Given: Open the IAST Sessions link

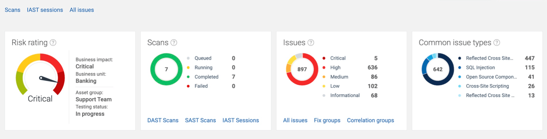Looking at the screenshot, I should pyautogui.click(x=241, y=120).
